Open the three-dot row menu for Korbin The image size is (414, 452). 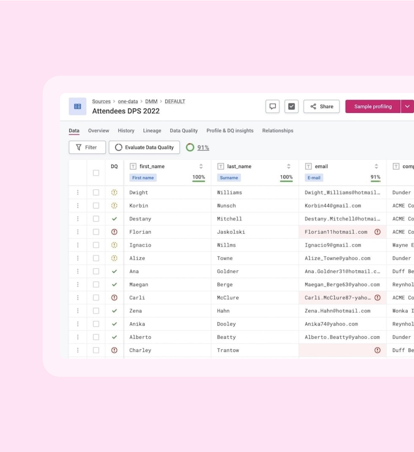[78, 206]
